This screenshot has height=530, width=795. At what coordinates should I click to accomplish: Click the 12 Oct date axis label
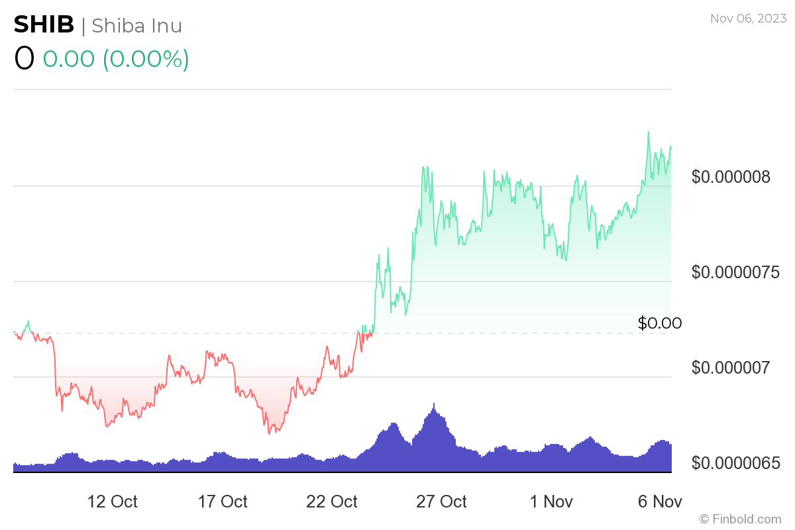(113, 502)
